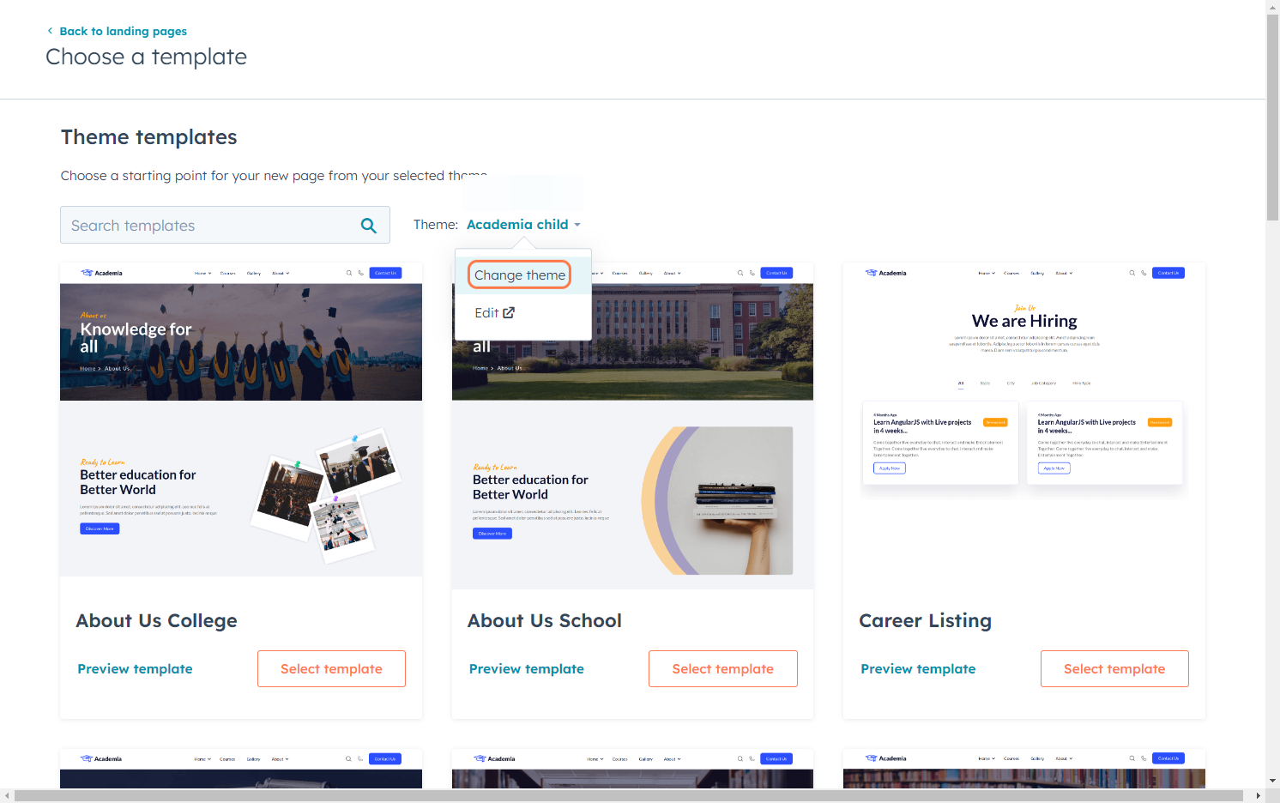Image resolution: width=1280 pixels, height=803 pixels.
Task: Click external link icon next to Edit
Action: click(509, 313)
